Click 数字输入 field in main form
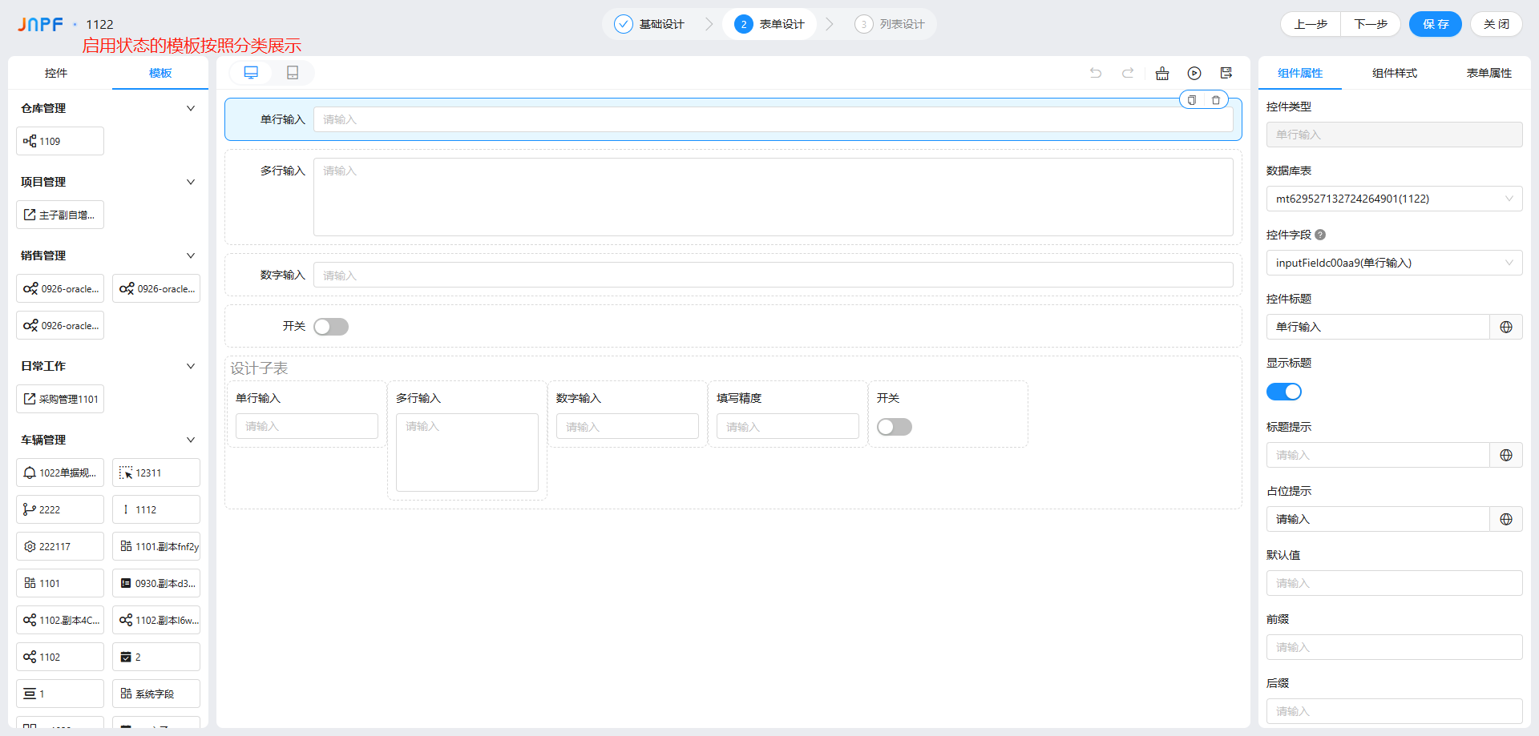This screenshot has width=1539, height=736. 774,275
